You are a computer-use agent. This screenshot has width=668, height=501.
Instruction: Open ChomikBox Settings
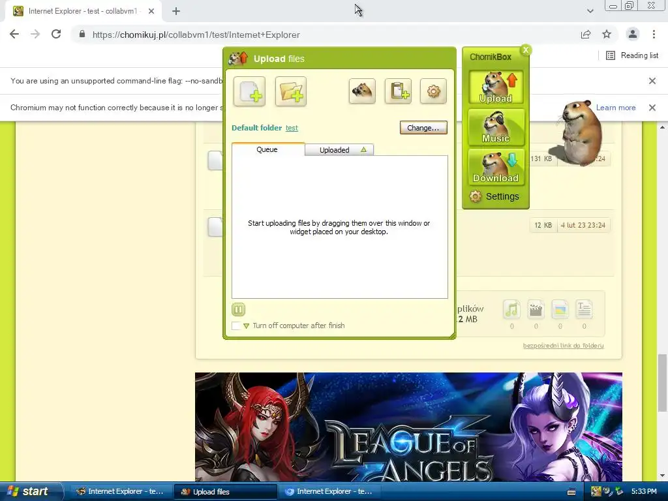pos(494,196)
